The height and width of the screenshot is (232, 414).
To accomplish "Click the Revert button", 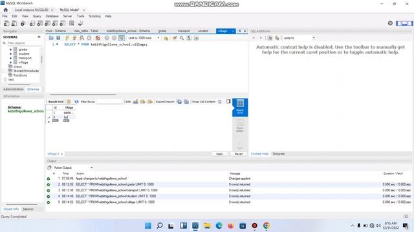I will 239,154.
